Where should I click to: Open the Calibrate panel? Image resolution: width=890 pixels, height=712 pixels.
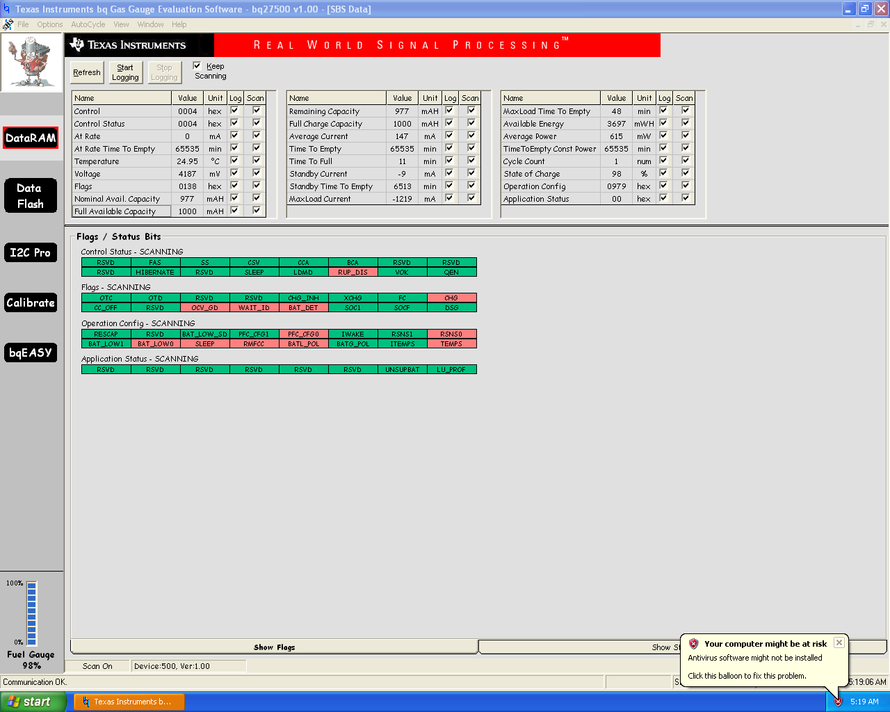coord(30,302)
